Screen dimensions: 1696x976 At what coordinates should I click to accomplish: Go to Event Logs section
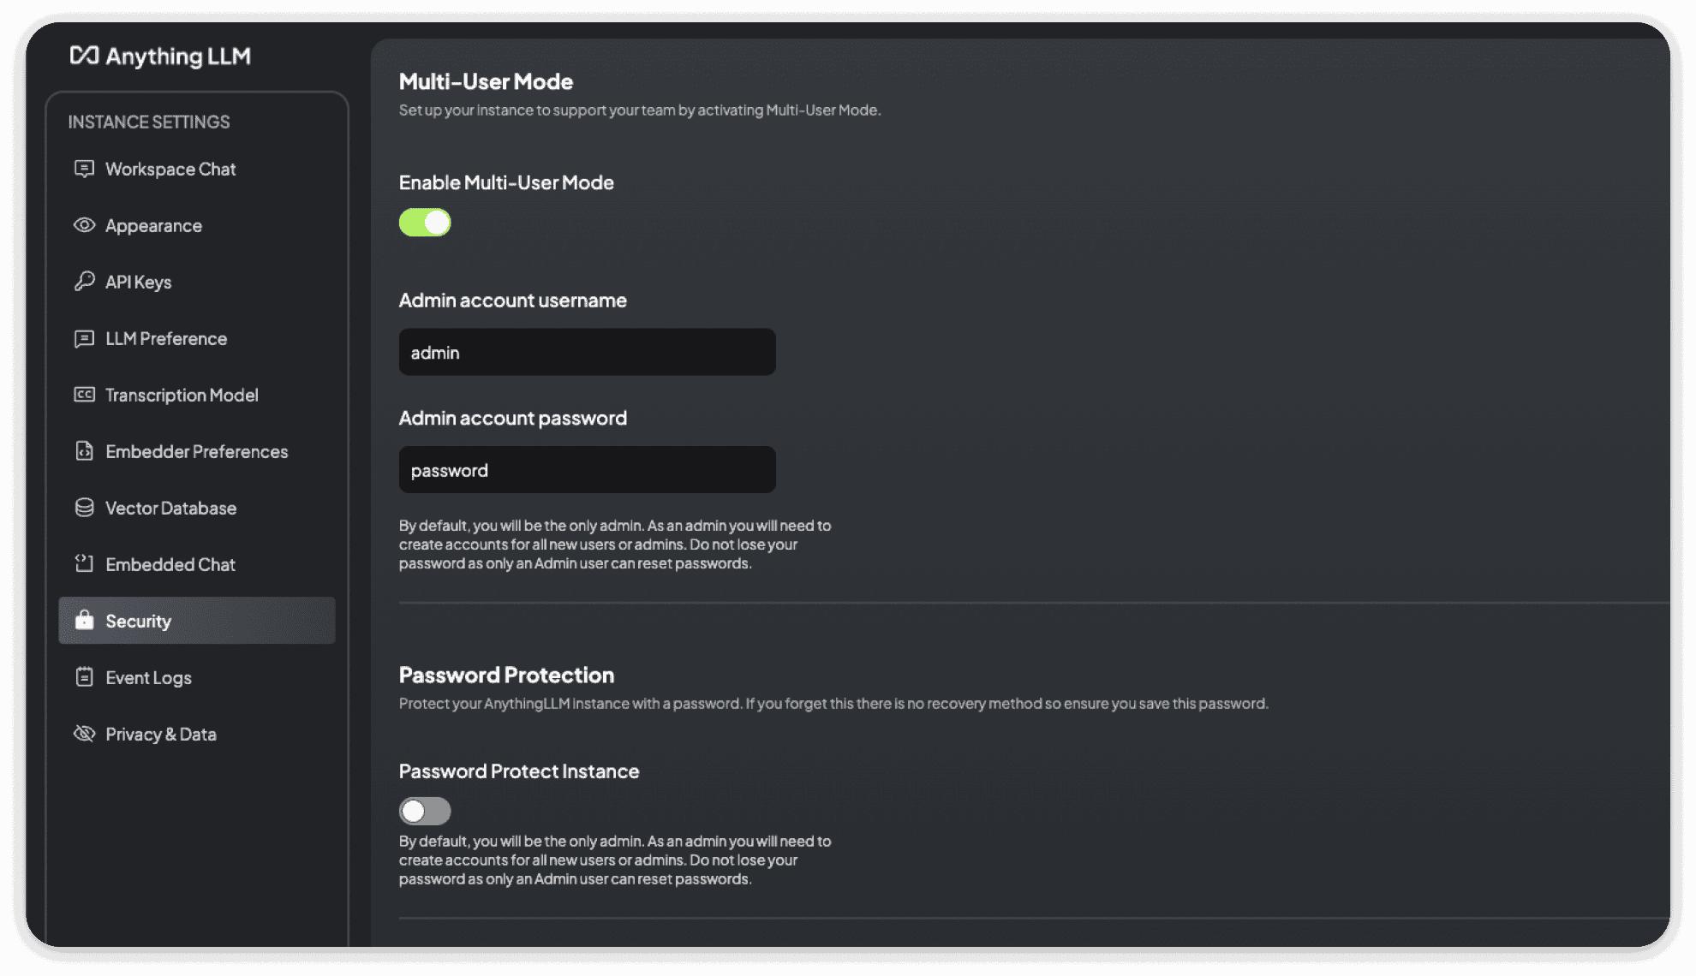148,677
